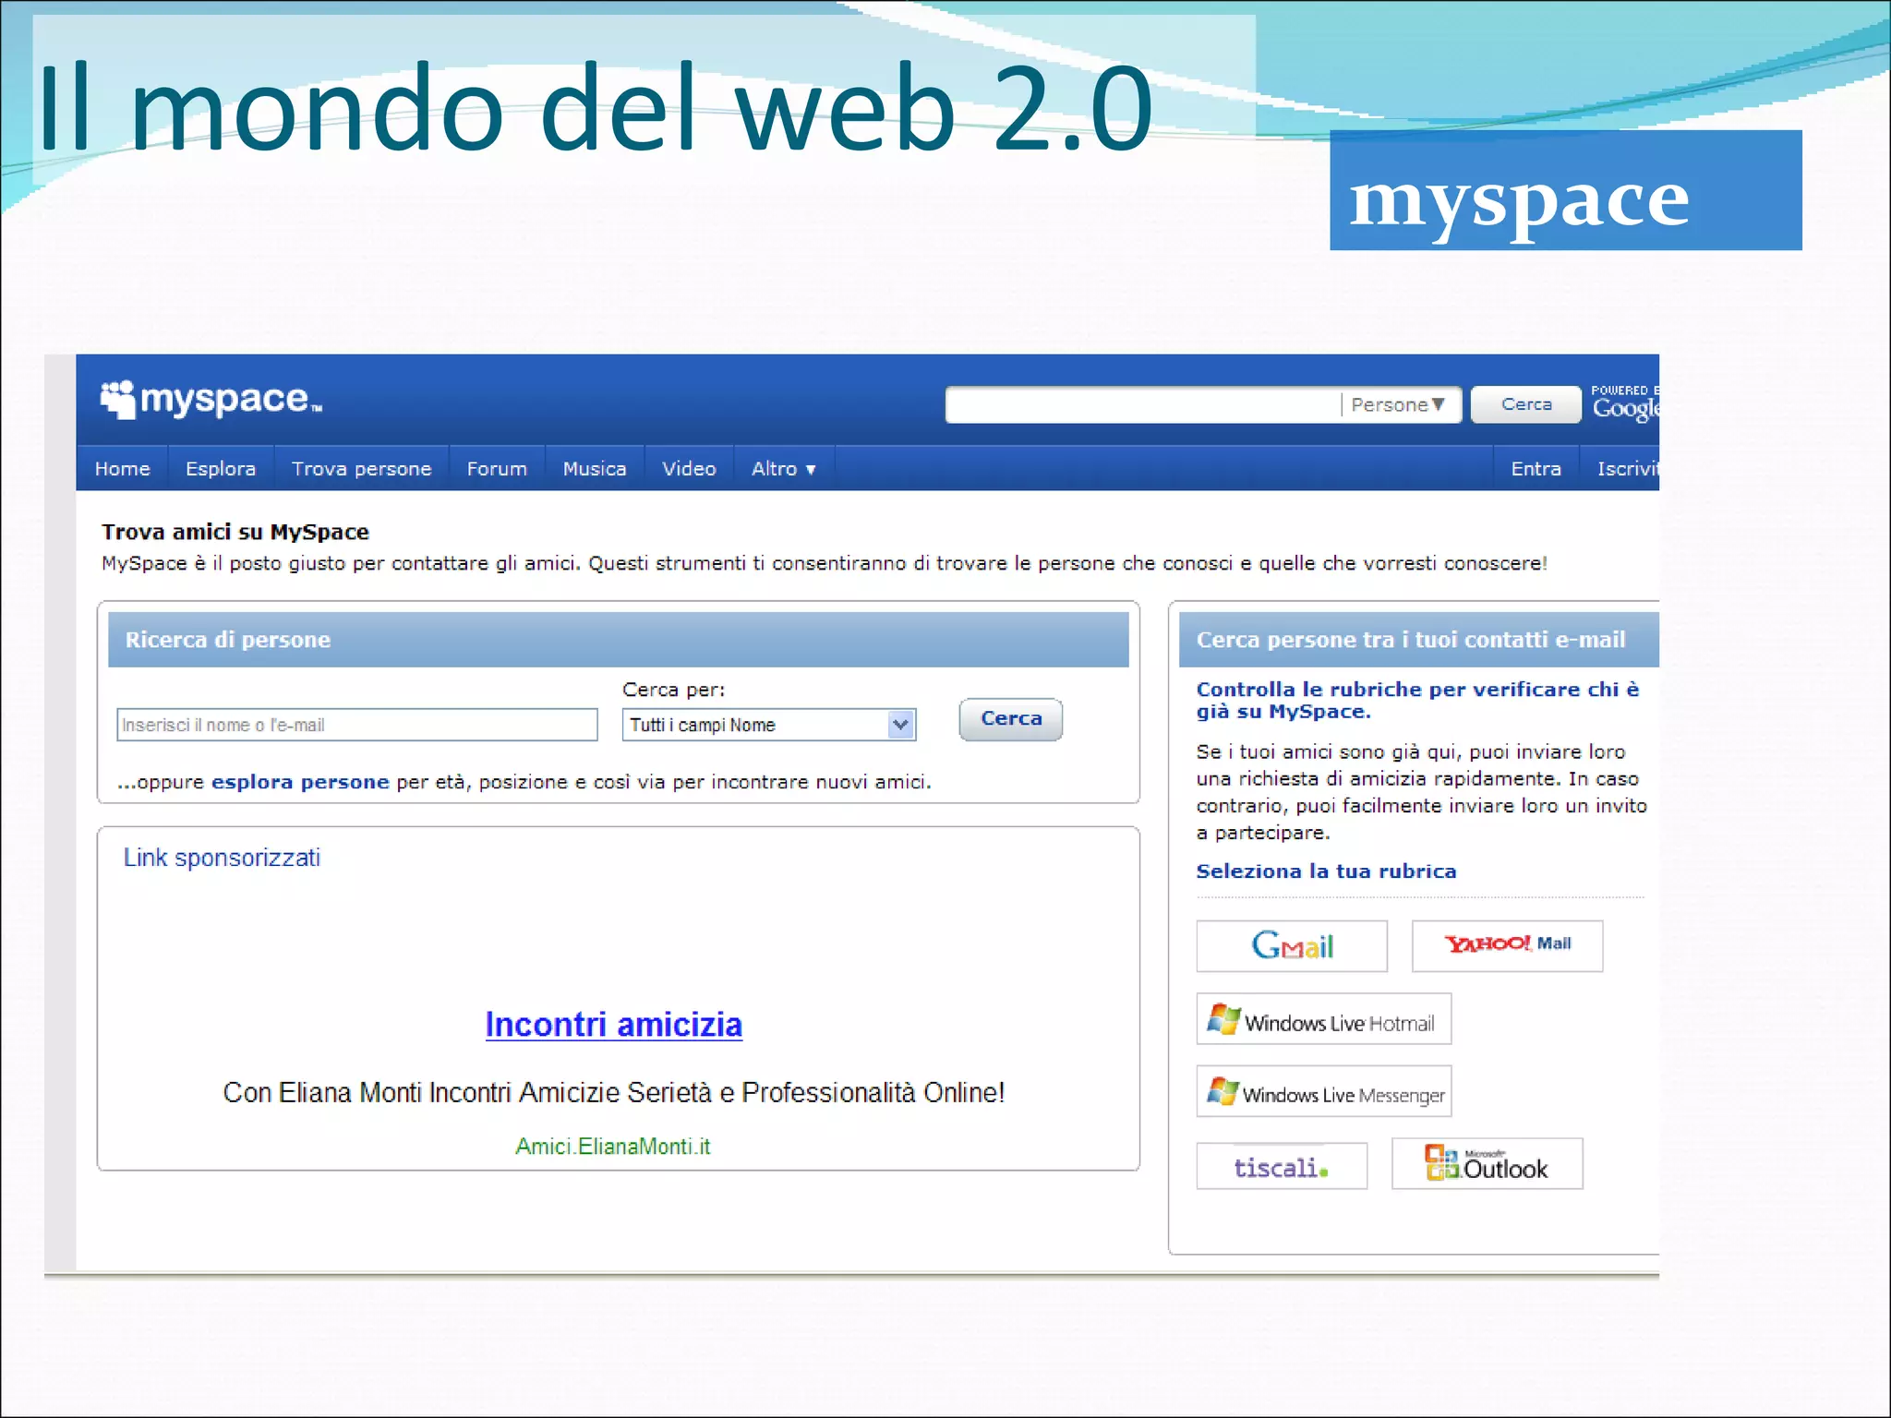Click the 'Link sponsorizzati' label
The width and height of the screenshot is (1891, 1418).
coord(222,859)
